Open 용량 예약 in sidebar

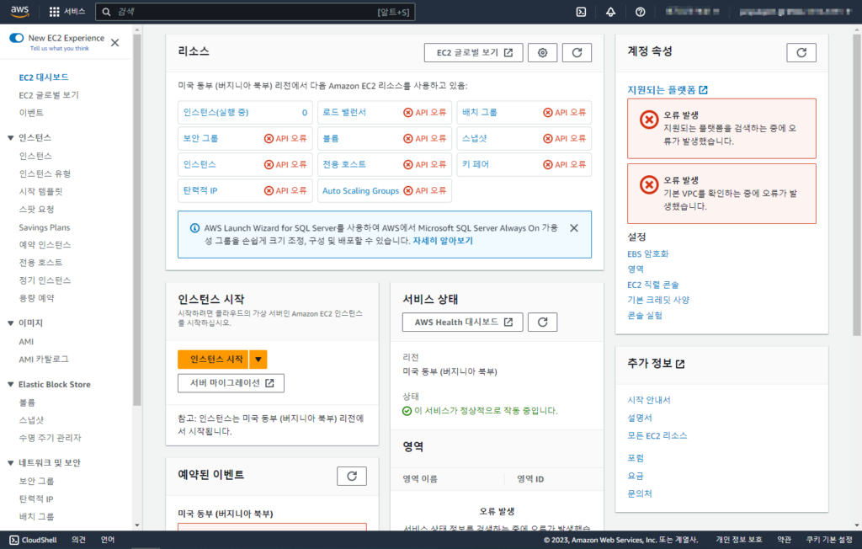(x=36, y=298)
